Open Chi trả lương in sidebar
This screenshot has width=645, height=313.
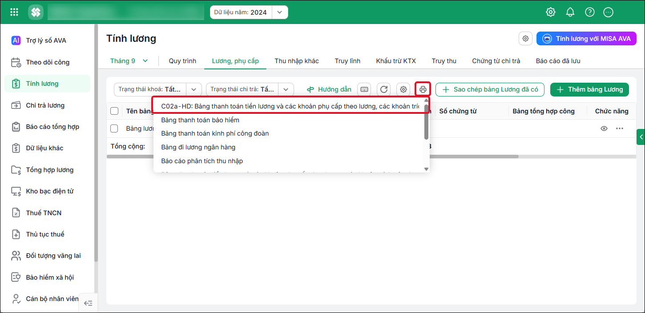(47, 105)
